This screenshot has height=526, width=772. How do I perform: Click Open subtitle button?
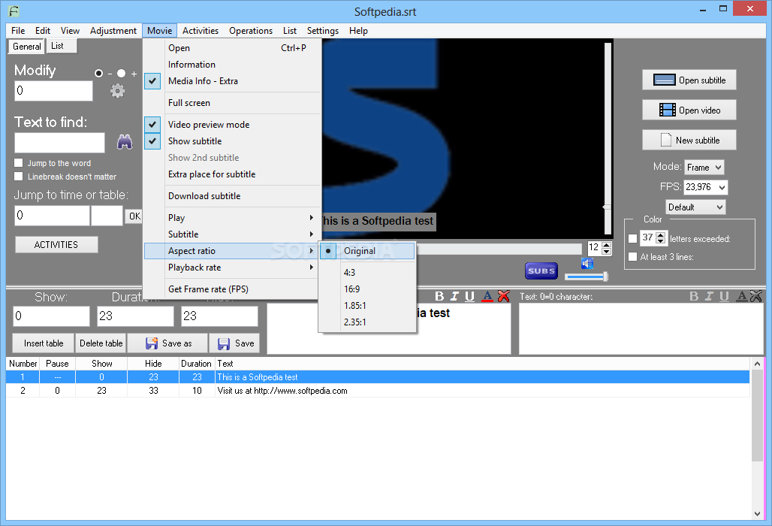[689, 80]
